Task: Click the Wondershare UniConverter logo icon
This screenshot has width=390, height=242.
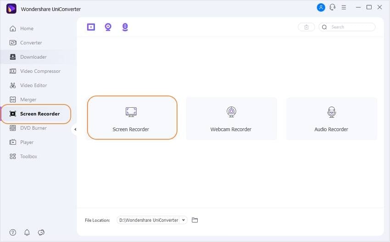Action: [11, 9]
